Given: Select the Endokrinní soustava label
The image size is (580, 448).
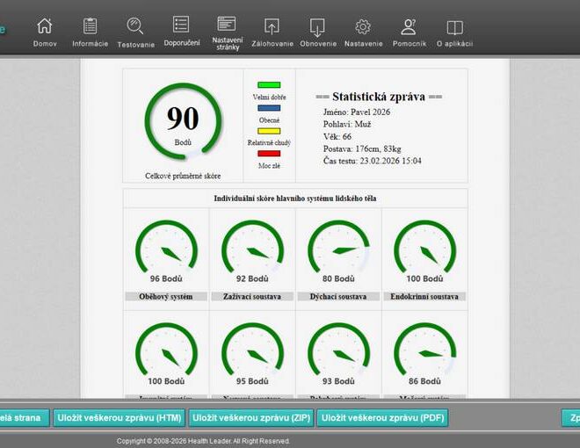Looking at the screenshot, I should (424, 296).
